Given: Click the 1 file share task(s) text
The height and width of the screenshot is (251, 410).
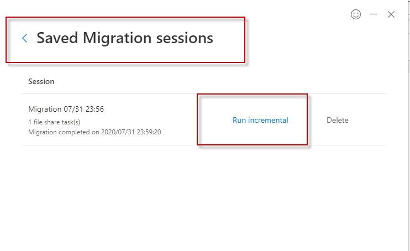Looking at the screenshot, I should 54,122.
